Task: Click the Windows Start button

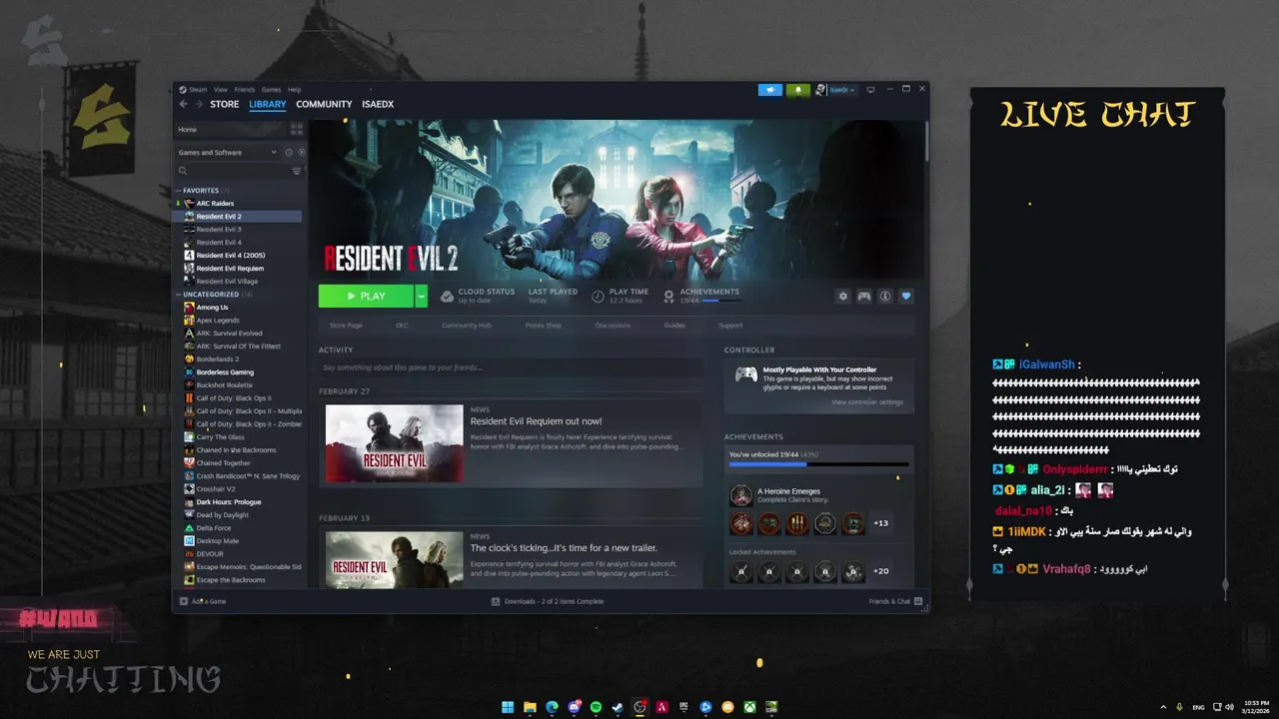Action: pyautogui.click(x=508, y=707)
